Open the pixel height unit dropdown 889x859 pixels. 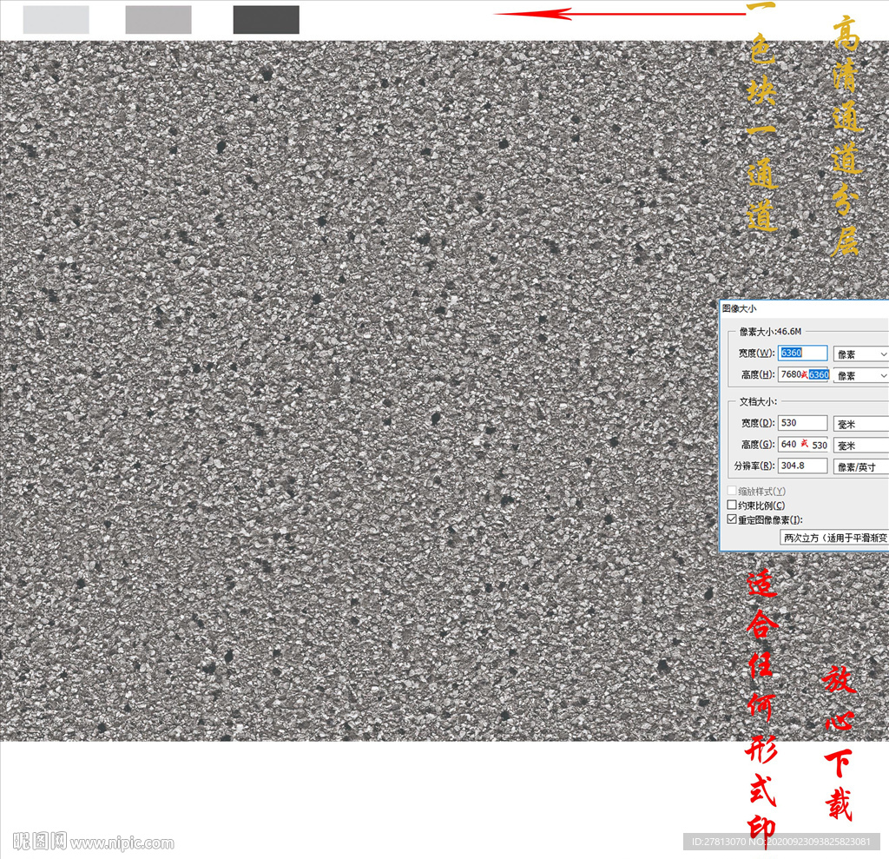[860, 375]
